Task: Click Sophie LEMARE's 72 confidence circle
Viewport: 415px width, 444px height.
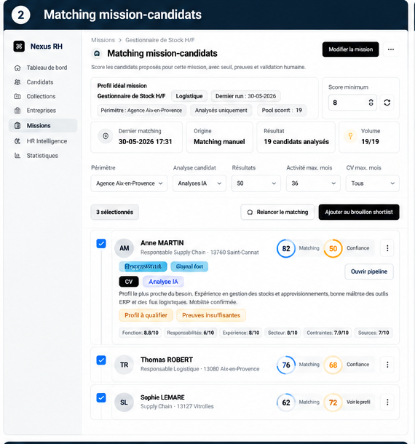Action: tap(333, 403)
